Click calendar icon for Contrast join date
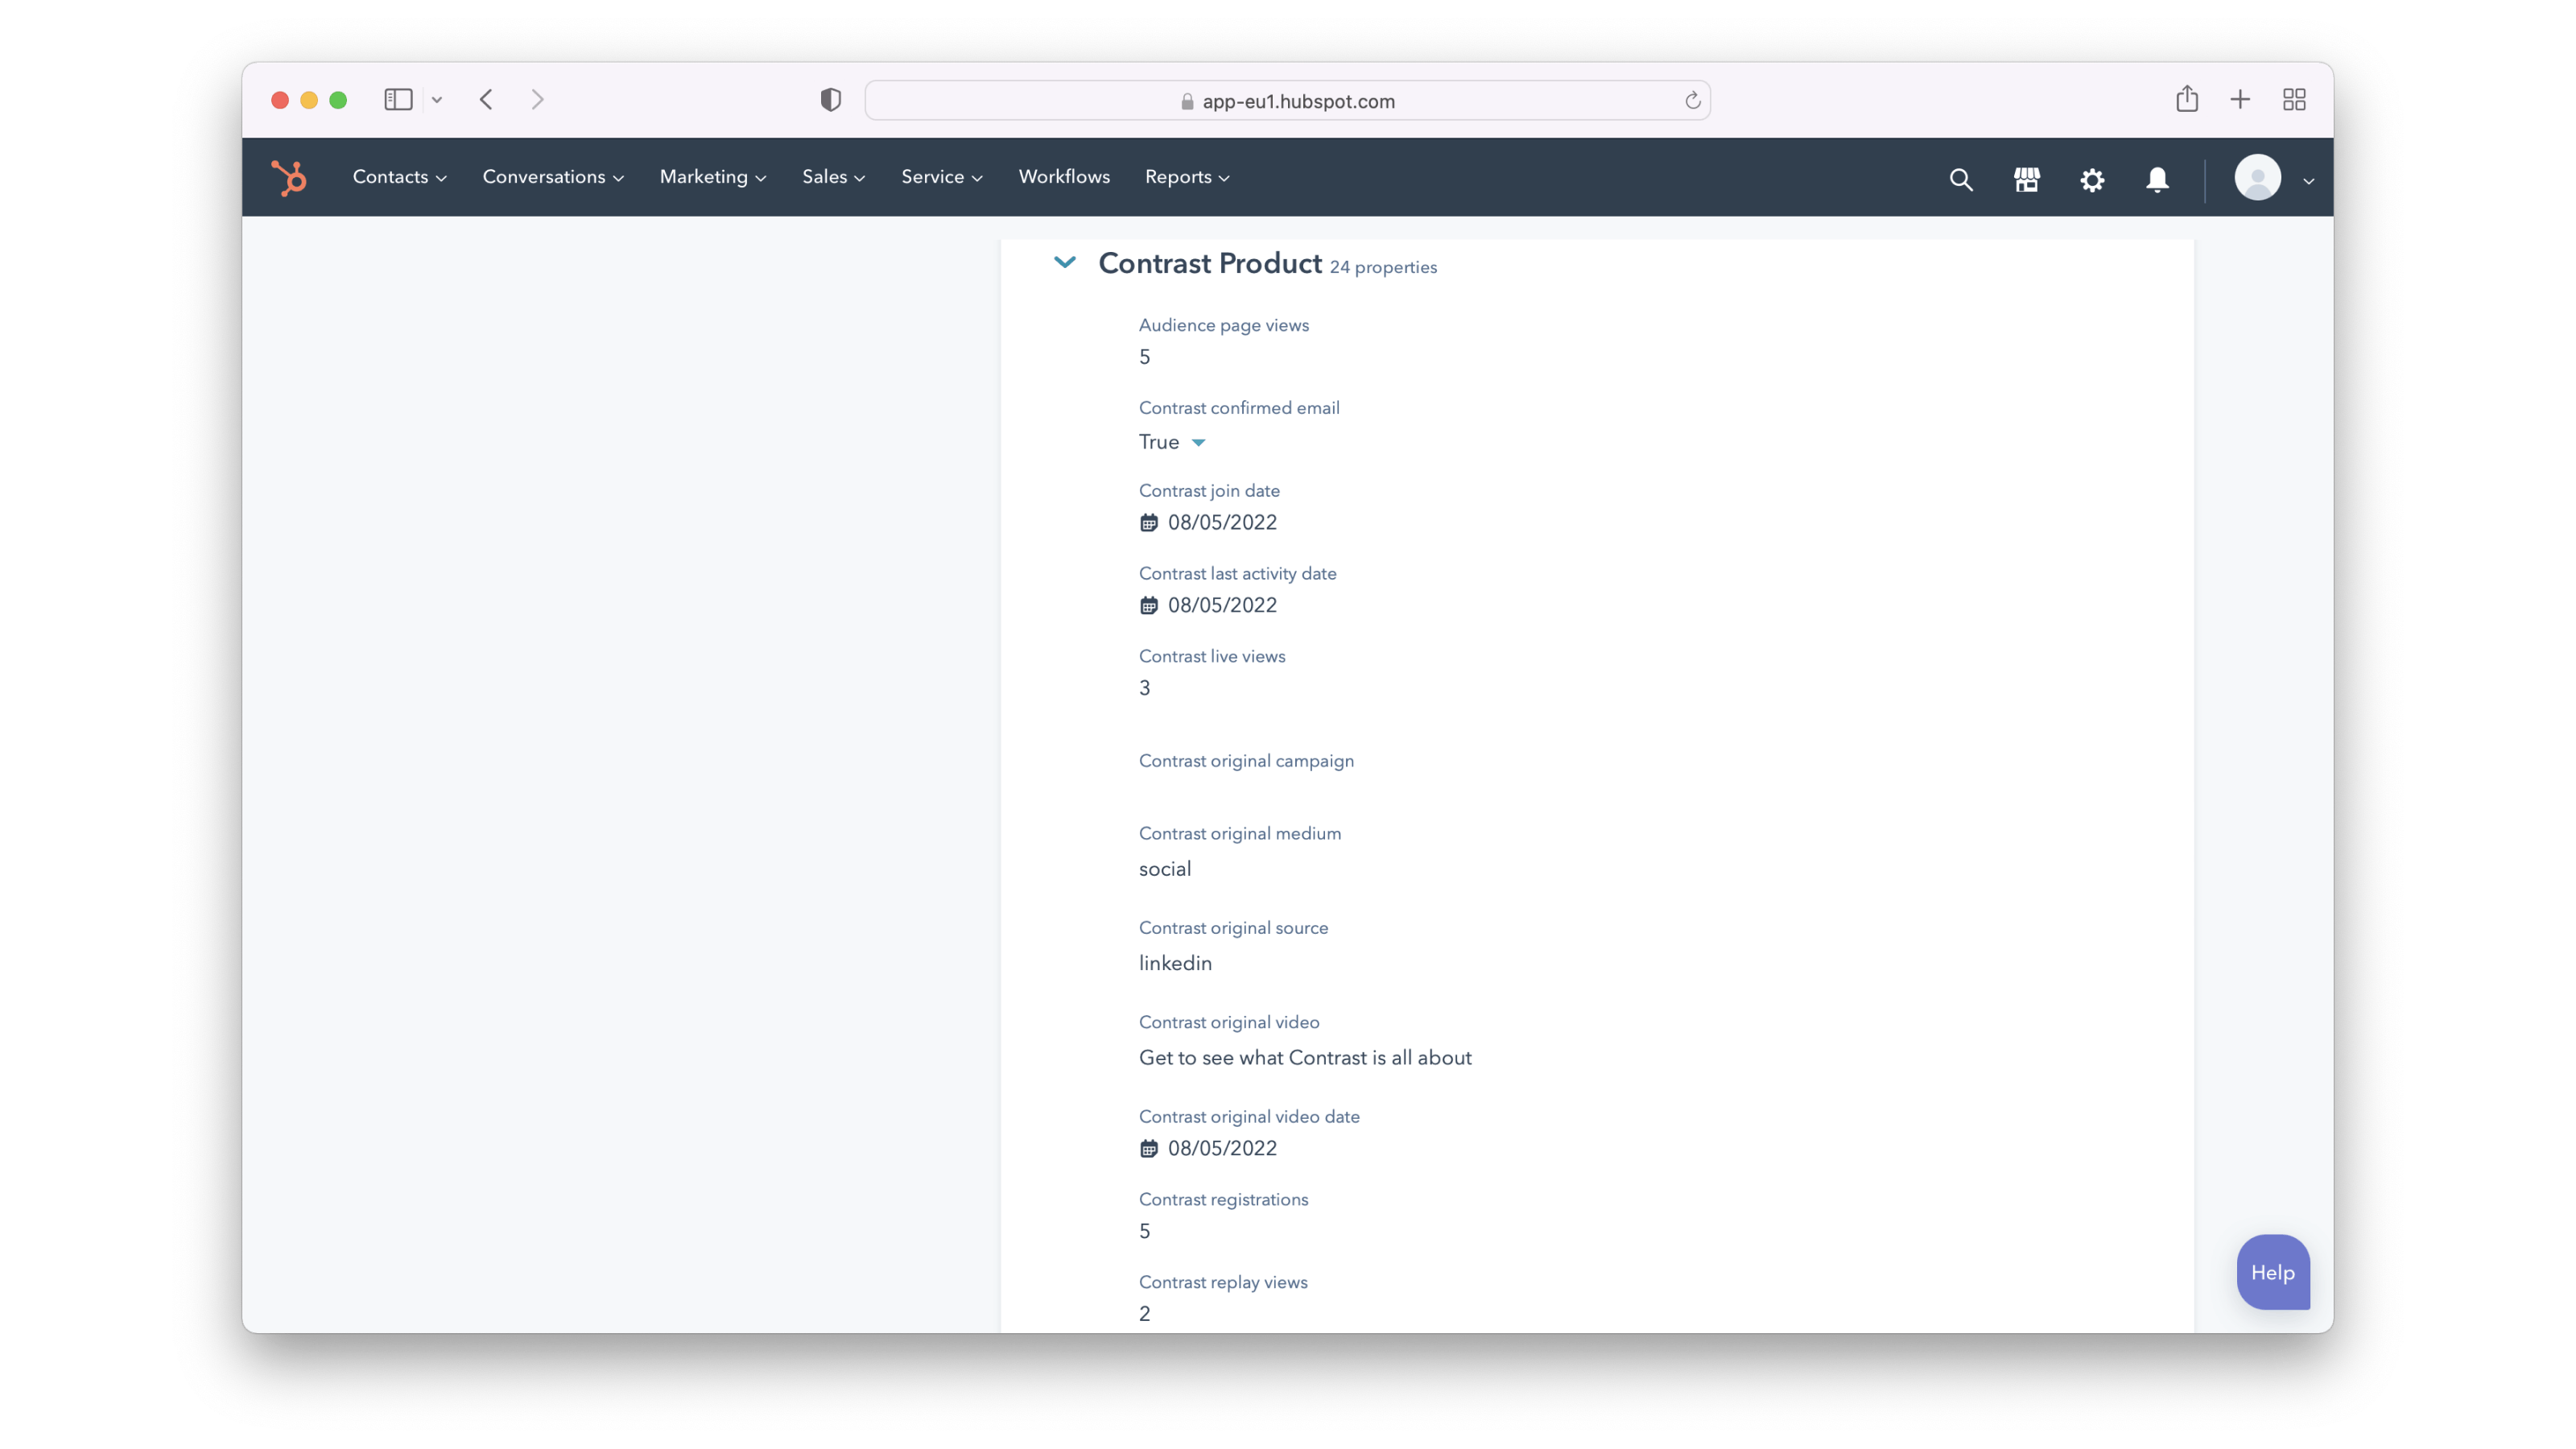This screenshot has width=2576, height=1449. click(x=1149, y=523)
